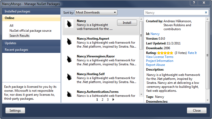Select the Nancy.Authentication.Forms package title
The height and width of the screenshot is (119, 212).
point(98,92)
